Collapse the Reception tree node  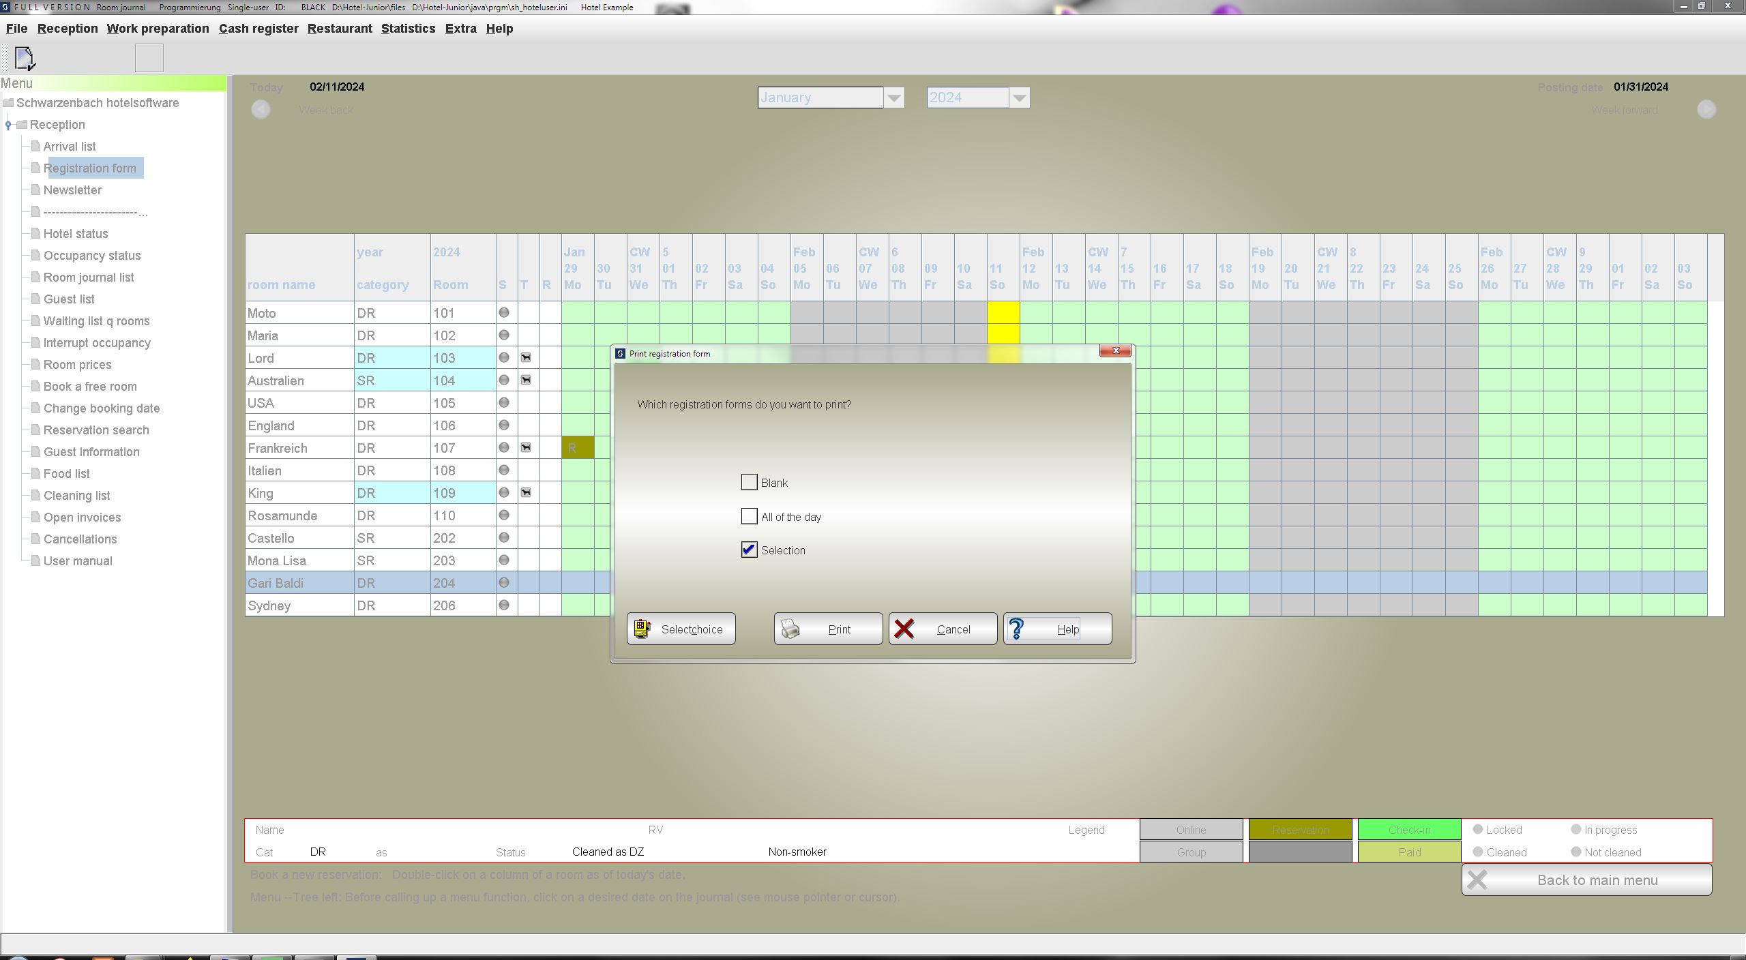(x=8, y=125)
